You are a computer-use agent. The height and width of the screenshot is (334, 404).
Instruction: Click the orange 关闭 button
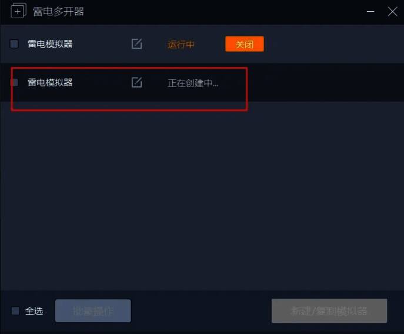[x=245, y=44]
